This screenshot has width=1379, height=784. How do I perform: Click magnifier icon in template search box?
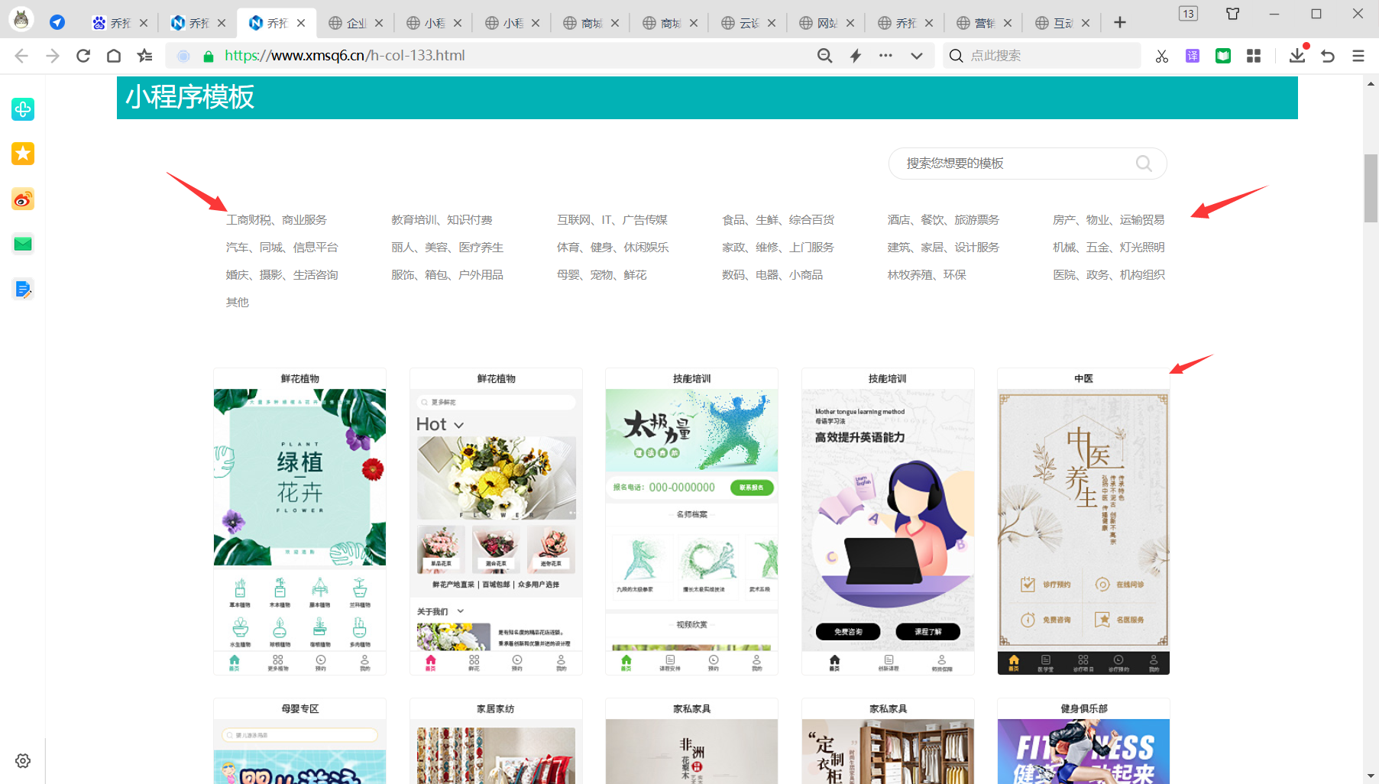pos(1143,164)
